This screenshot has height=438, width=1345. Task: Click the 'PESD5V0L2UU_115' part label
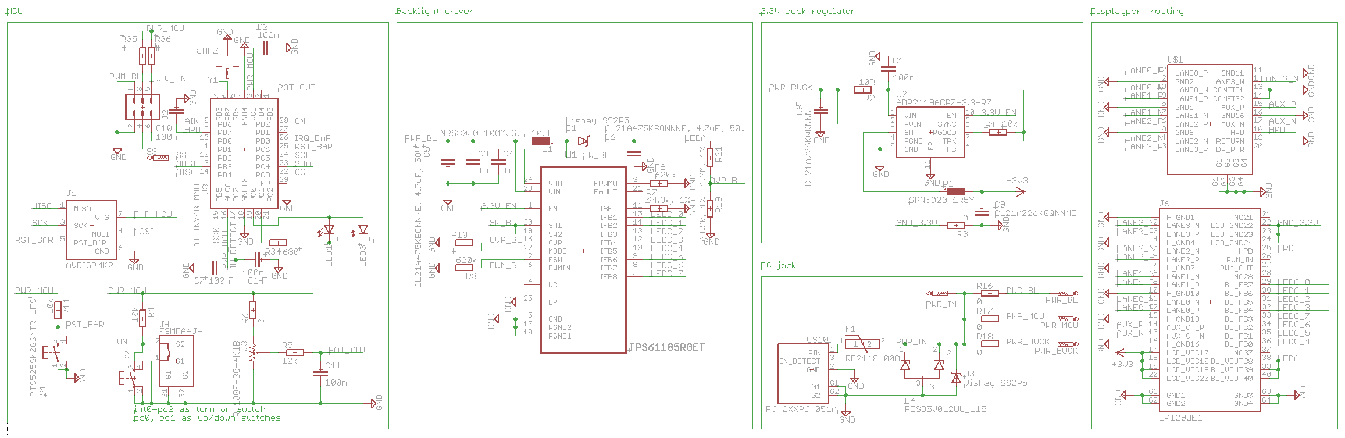tap(946, 409)
